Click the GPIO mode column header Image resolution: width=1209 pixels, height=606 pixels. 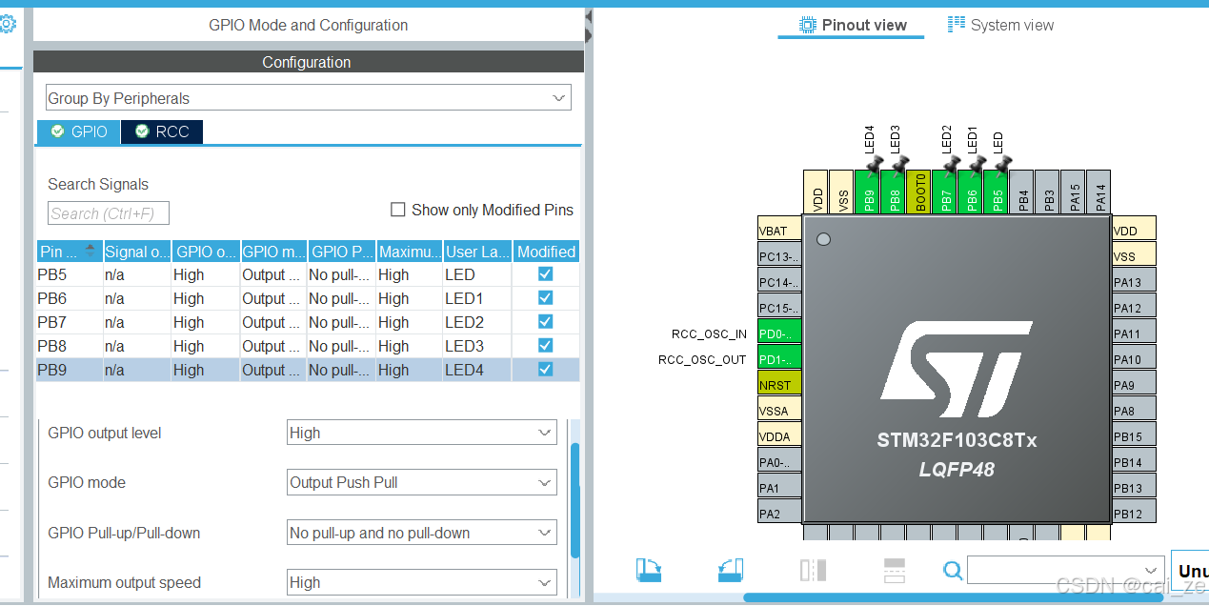[x=273, y=252]
